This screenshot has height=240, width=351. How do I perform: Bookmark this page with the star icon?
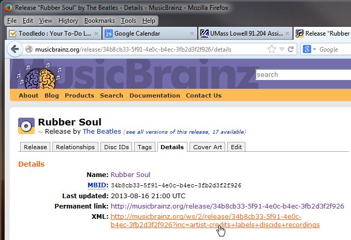pos(271,50)
